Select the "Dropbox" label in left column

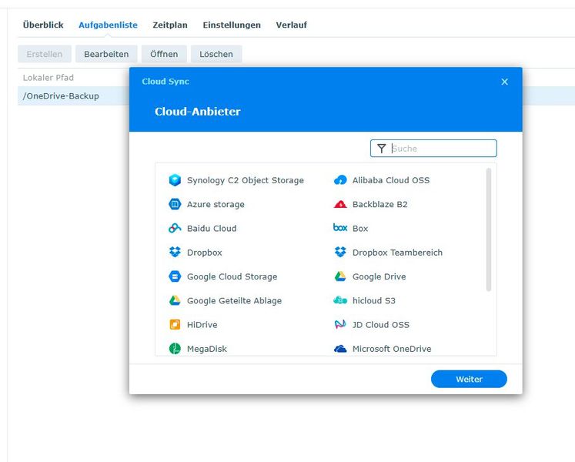click(205, 253)
